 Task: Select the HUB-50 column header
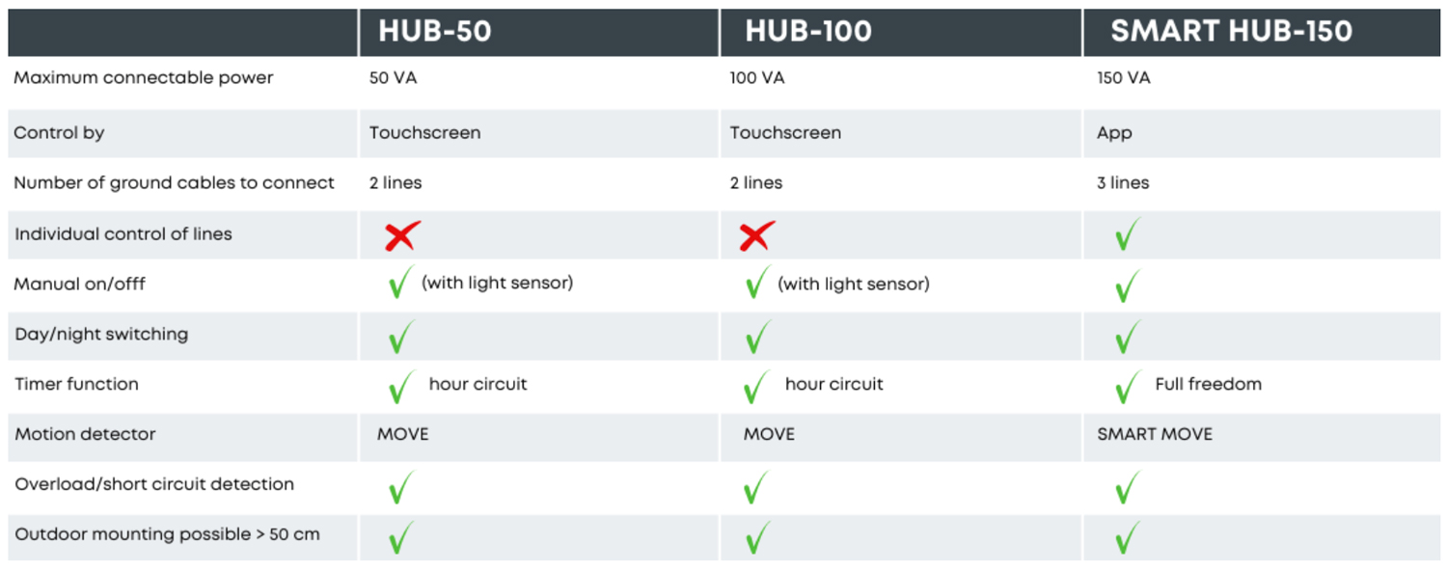click(x=434, y=32)
